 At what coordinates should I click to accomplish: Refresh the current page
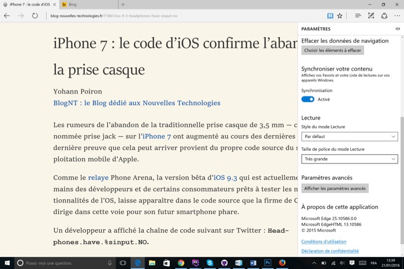35,16
